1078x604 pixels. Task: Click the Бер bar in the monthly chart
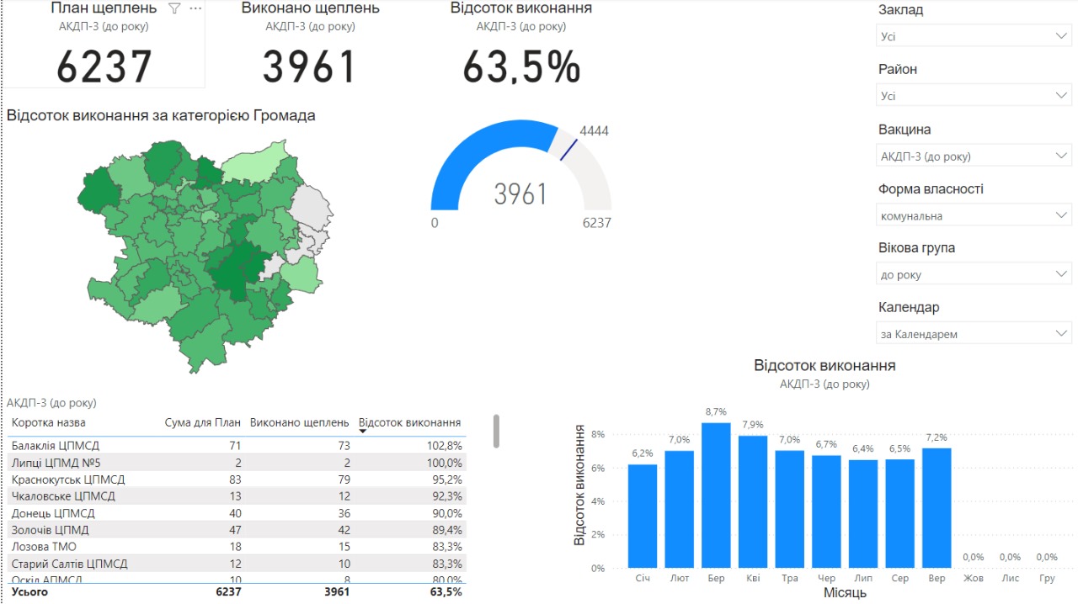(716, 496)
